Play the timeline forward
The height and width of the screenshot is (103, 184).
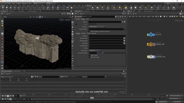tap(10, 96)
